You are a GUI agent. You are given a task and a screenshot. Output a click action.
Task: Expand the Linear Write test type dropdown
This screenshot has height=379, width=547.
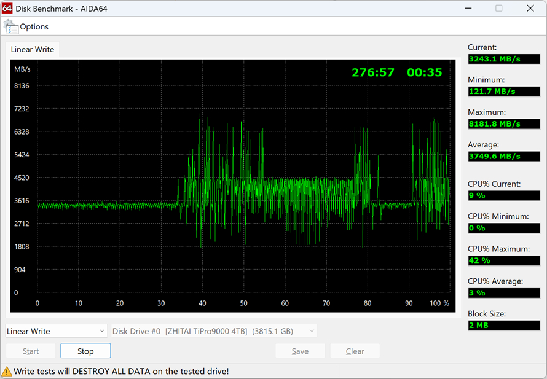pos(56,331)
